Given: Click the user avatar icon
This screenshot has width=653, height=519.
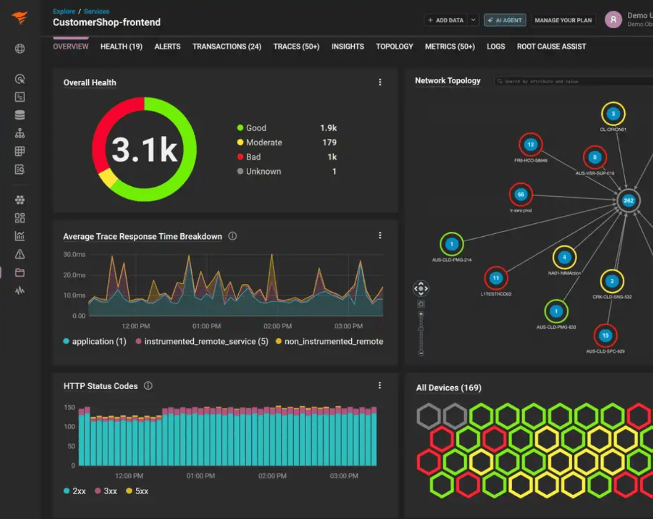Looking at the screenshot, I should click(x=613, y=20).
